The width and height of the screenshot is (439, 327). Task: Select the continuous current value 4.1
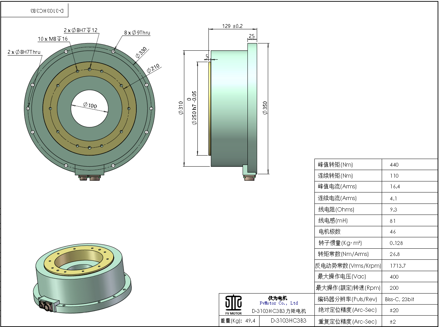click(393, 198)
